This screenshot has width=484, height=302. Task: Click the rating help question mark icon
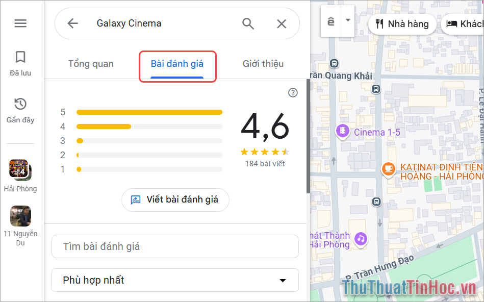point(293,93)
